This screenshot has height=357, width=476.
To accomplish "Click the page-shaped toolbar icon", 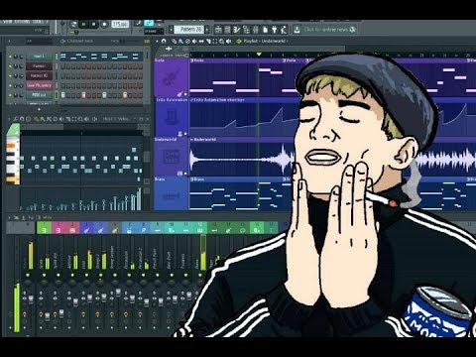I will [265, 30].
